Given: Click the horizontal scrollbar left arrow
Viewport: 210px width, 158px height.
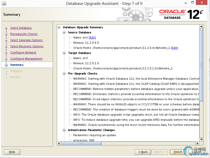Looking at the screenshot, I should coord(59,143).
